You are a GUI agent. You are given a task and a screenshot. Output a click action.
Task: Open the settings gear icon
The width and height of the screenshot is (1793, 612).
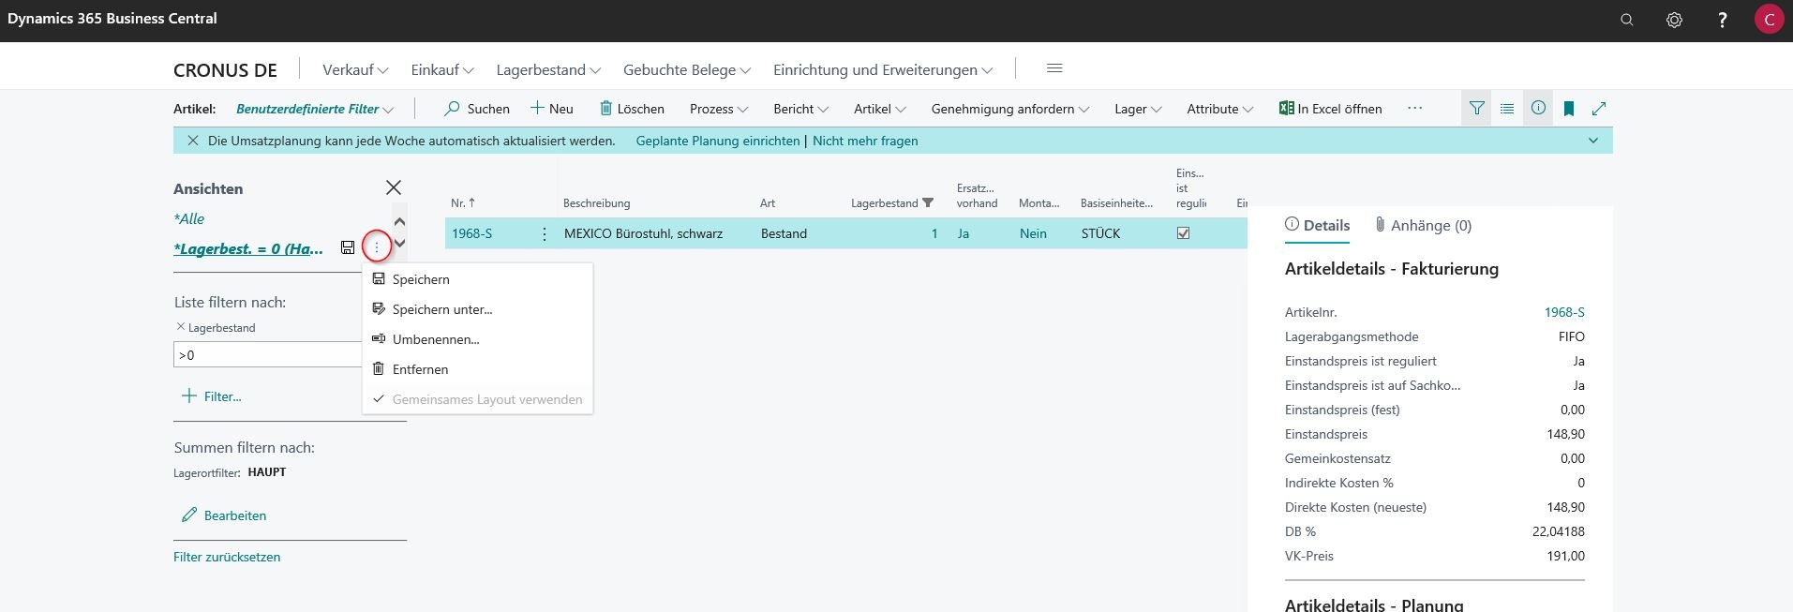pyautogui.click(x=1674, y=20)
